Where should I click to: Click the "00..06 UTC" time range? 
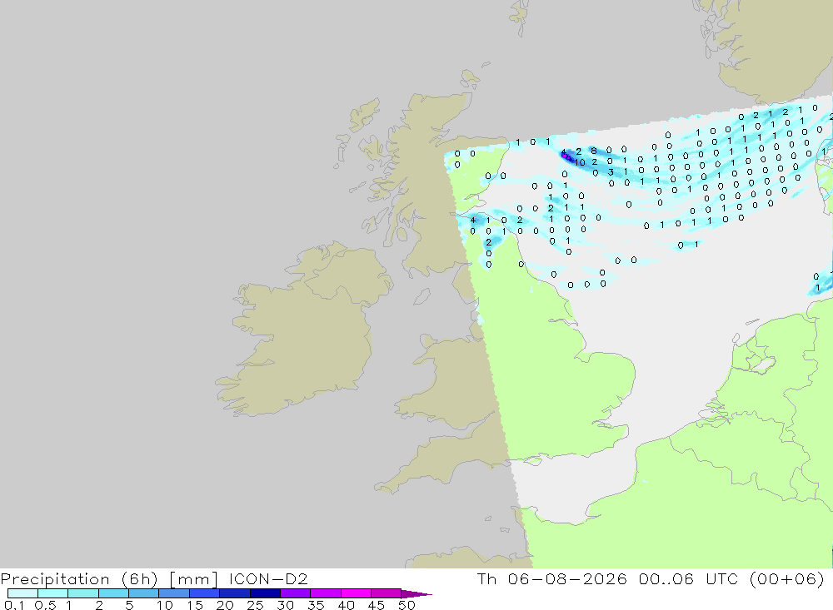tap(689, 578)
